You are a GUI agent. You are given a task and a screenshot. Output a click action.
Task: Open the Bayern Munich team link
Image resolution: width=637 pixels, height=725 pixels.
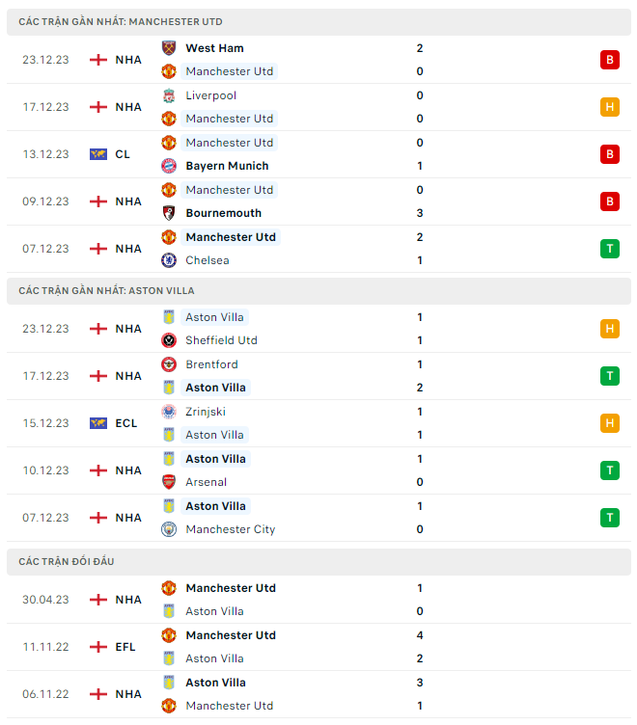pos(227,166)
